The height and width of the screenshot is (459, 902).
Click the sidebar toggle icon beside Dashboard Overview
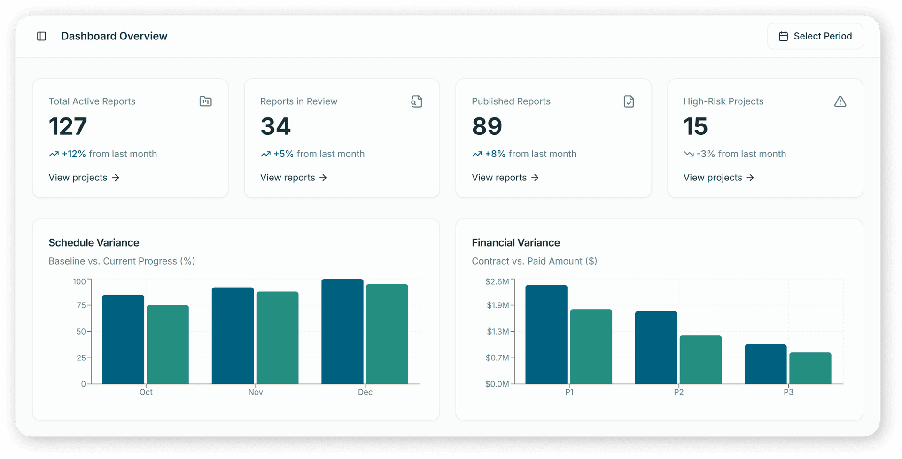[41, 36]
